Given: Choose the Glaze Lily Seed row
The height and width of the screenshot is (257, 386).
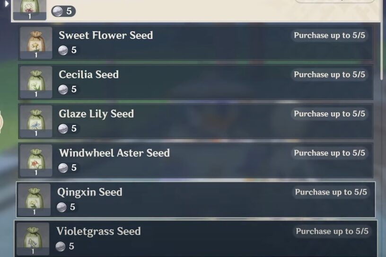Looking at the screenshot, I should (x=189, y=121).
